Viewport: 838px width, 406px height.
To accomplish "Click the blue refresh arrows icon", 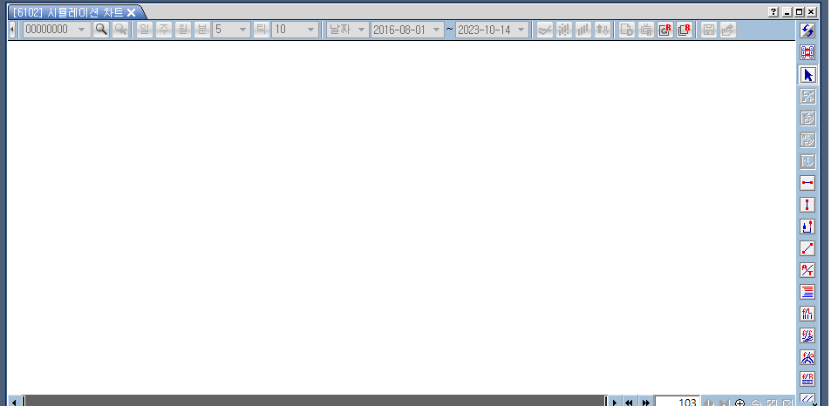I will pos(807,30).
